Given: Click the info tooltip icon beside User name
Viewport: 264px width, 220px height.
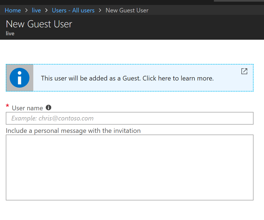Looking at the screenshot, I should pyautogui.click(x=48, y=108).
